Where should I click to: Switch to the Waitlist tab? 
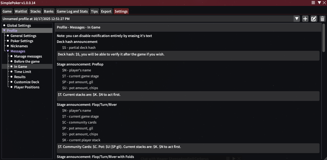tap(21, 11)
